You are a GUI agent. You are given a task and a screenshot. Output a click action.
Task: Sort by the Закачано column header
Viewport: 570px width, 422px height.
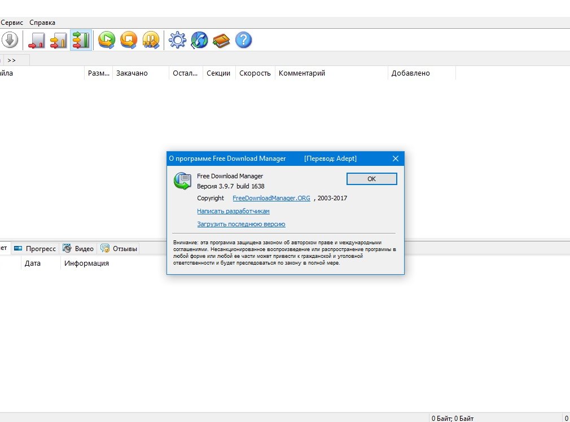coord(141,73)
